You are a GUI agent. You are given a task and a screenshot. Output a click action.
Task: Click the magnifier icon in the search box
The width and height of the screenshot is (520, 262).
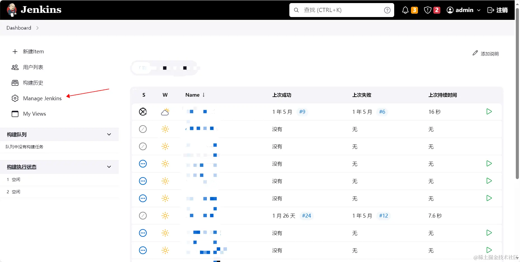point(296,10)
